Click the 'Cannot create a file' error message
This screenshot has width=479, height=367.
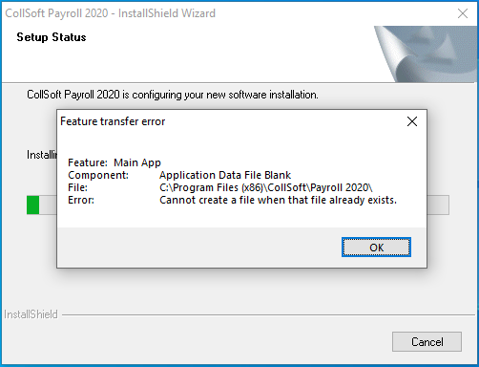click(x=278, y=200)
